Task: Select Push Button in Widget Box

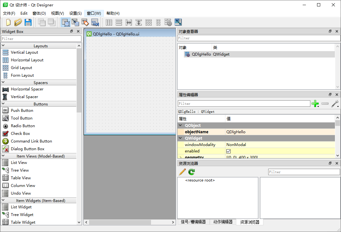Action: (x=22, y=111)
